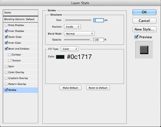
Task: Uncheck Bevel and Emboss
Action: tap(6, 48)
